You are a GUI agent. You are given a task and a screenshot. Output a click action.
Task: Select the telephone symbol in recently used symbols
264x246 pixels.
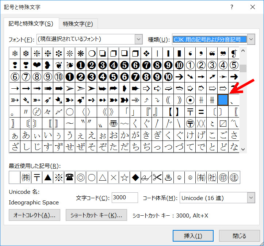[x=69, y=178]
